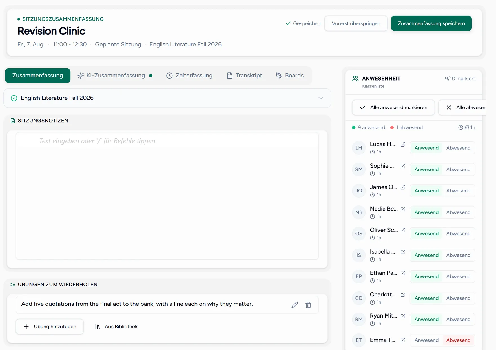Add a new exercise with Übung hinzufügen
Screen dimensions: 496x350
[50, 327]
